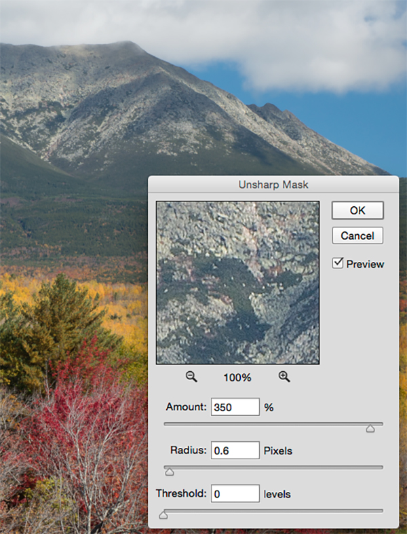Click the Amount label
Screen dimensions: 407x534
pos(187,407)
